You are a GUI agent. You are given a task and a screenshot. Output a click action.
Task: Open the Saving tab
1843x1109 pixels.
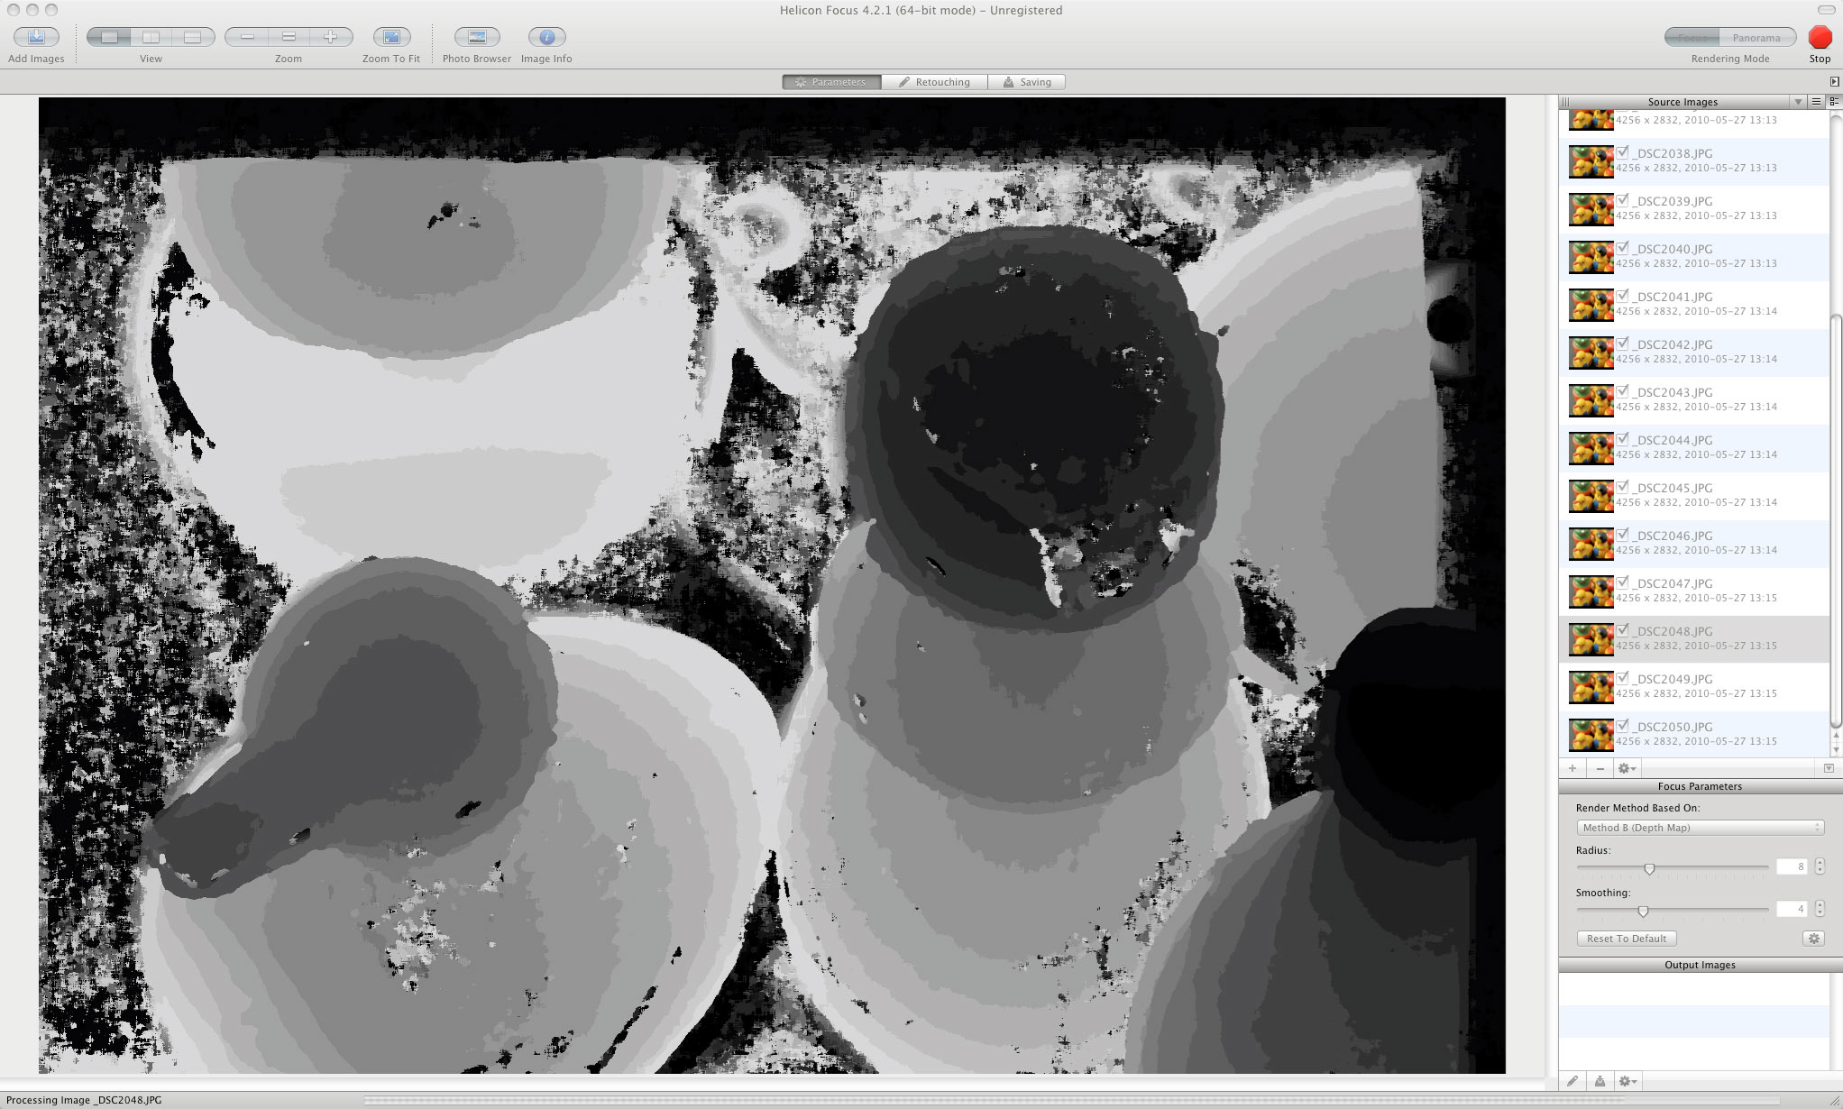pos(1027,82)
